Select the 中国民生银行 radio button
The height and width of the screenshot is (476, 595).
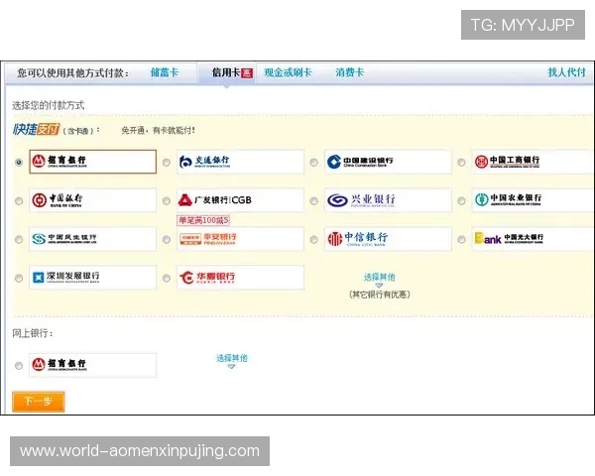click(19, 240)
